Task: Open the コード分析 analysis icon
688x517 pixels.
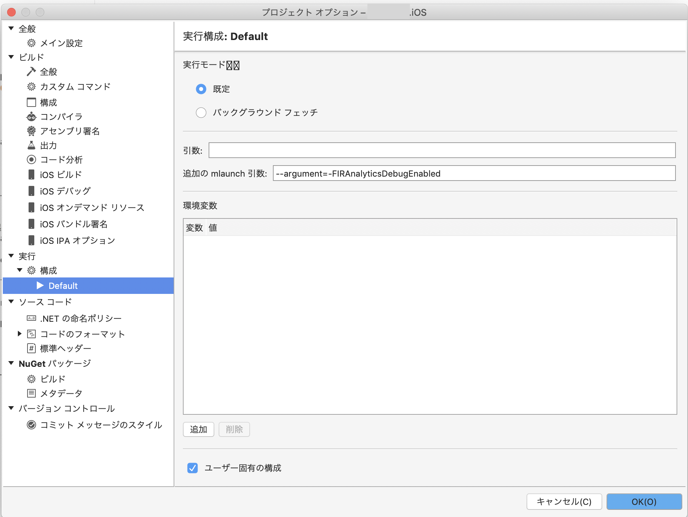Action: point(31,159)
